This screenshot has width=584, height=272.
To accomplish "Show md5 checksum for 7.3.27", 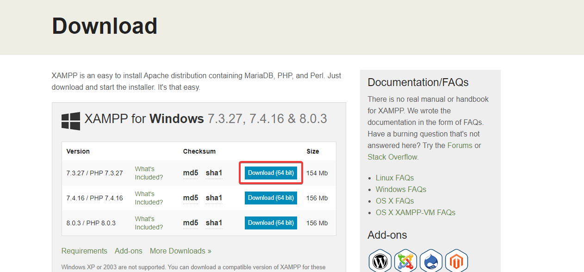I will 191,173.
